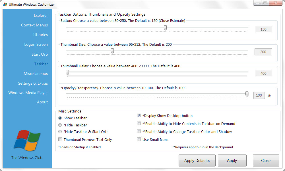The image size is (285, 171).
Task: Go to the Logon Screen section
Action: tap(36, 44)
